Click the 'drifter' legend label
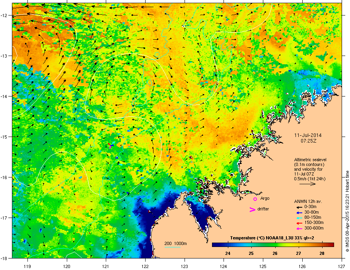Image resolution: width=350 pixels, height=270 pixels. click(263, 209)
